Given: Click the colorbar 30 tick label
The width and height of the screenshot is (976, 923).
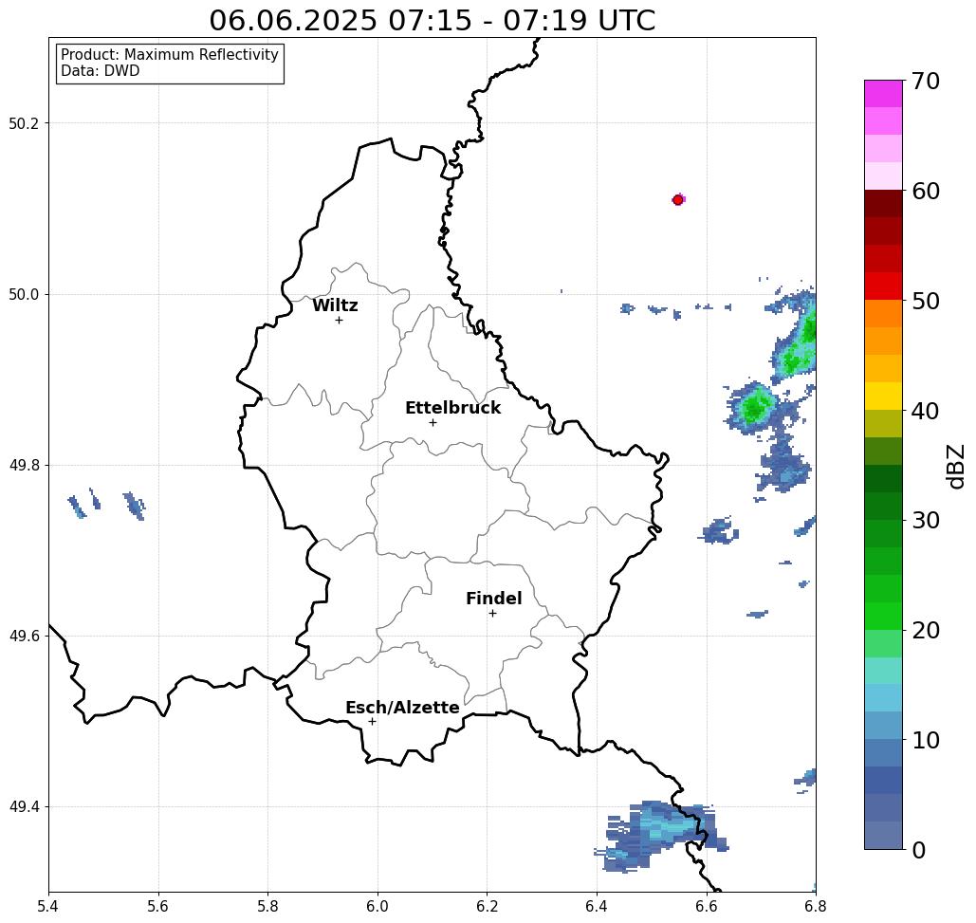Looking at the screenshot, I should pyautogui.click(x=926, y=521).
